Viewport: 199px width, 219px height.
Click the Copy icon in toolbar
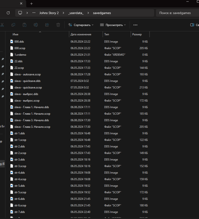13,25
